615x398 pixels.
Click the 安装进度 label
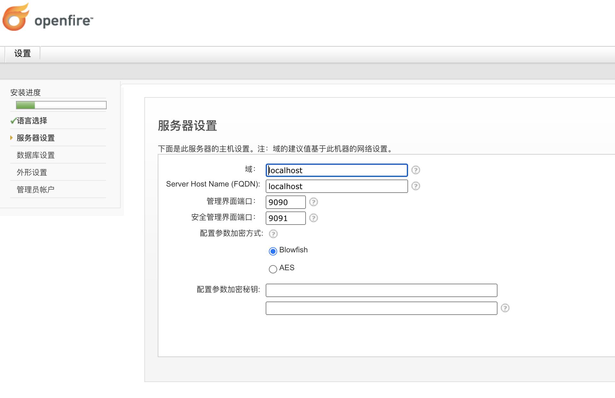[x=26, y=93]
